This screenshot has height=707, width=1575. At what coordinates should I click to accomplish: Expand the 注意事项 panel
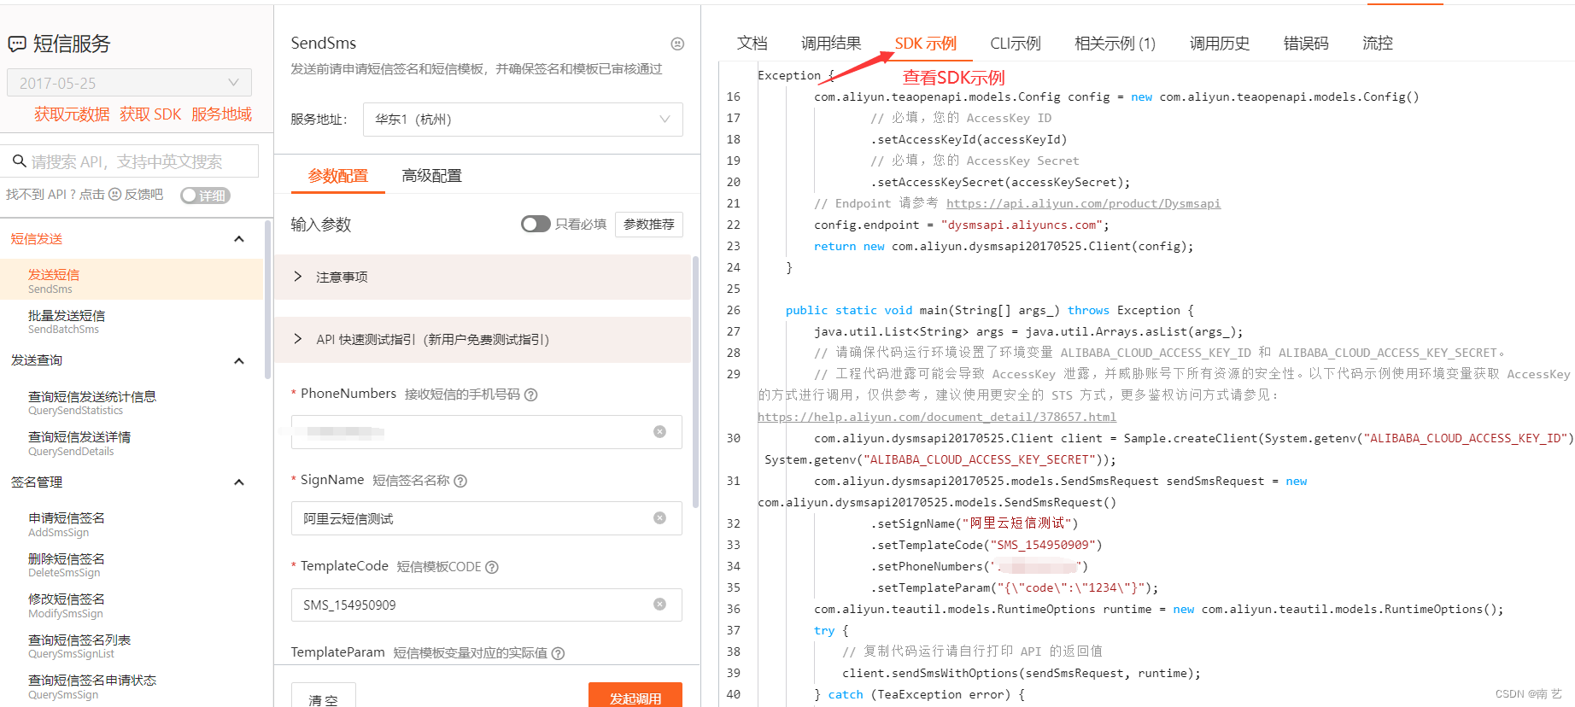click(x=483, y=277)
